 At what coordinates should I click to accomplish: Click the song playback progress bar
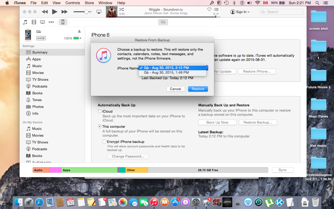click(169, 17)
